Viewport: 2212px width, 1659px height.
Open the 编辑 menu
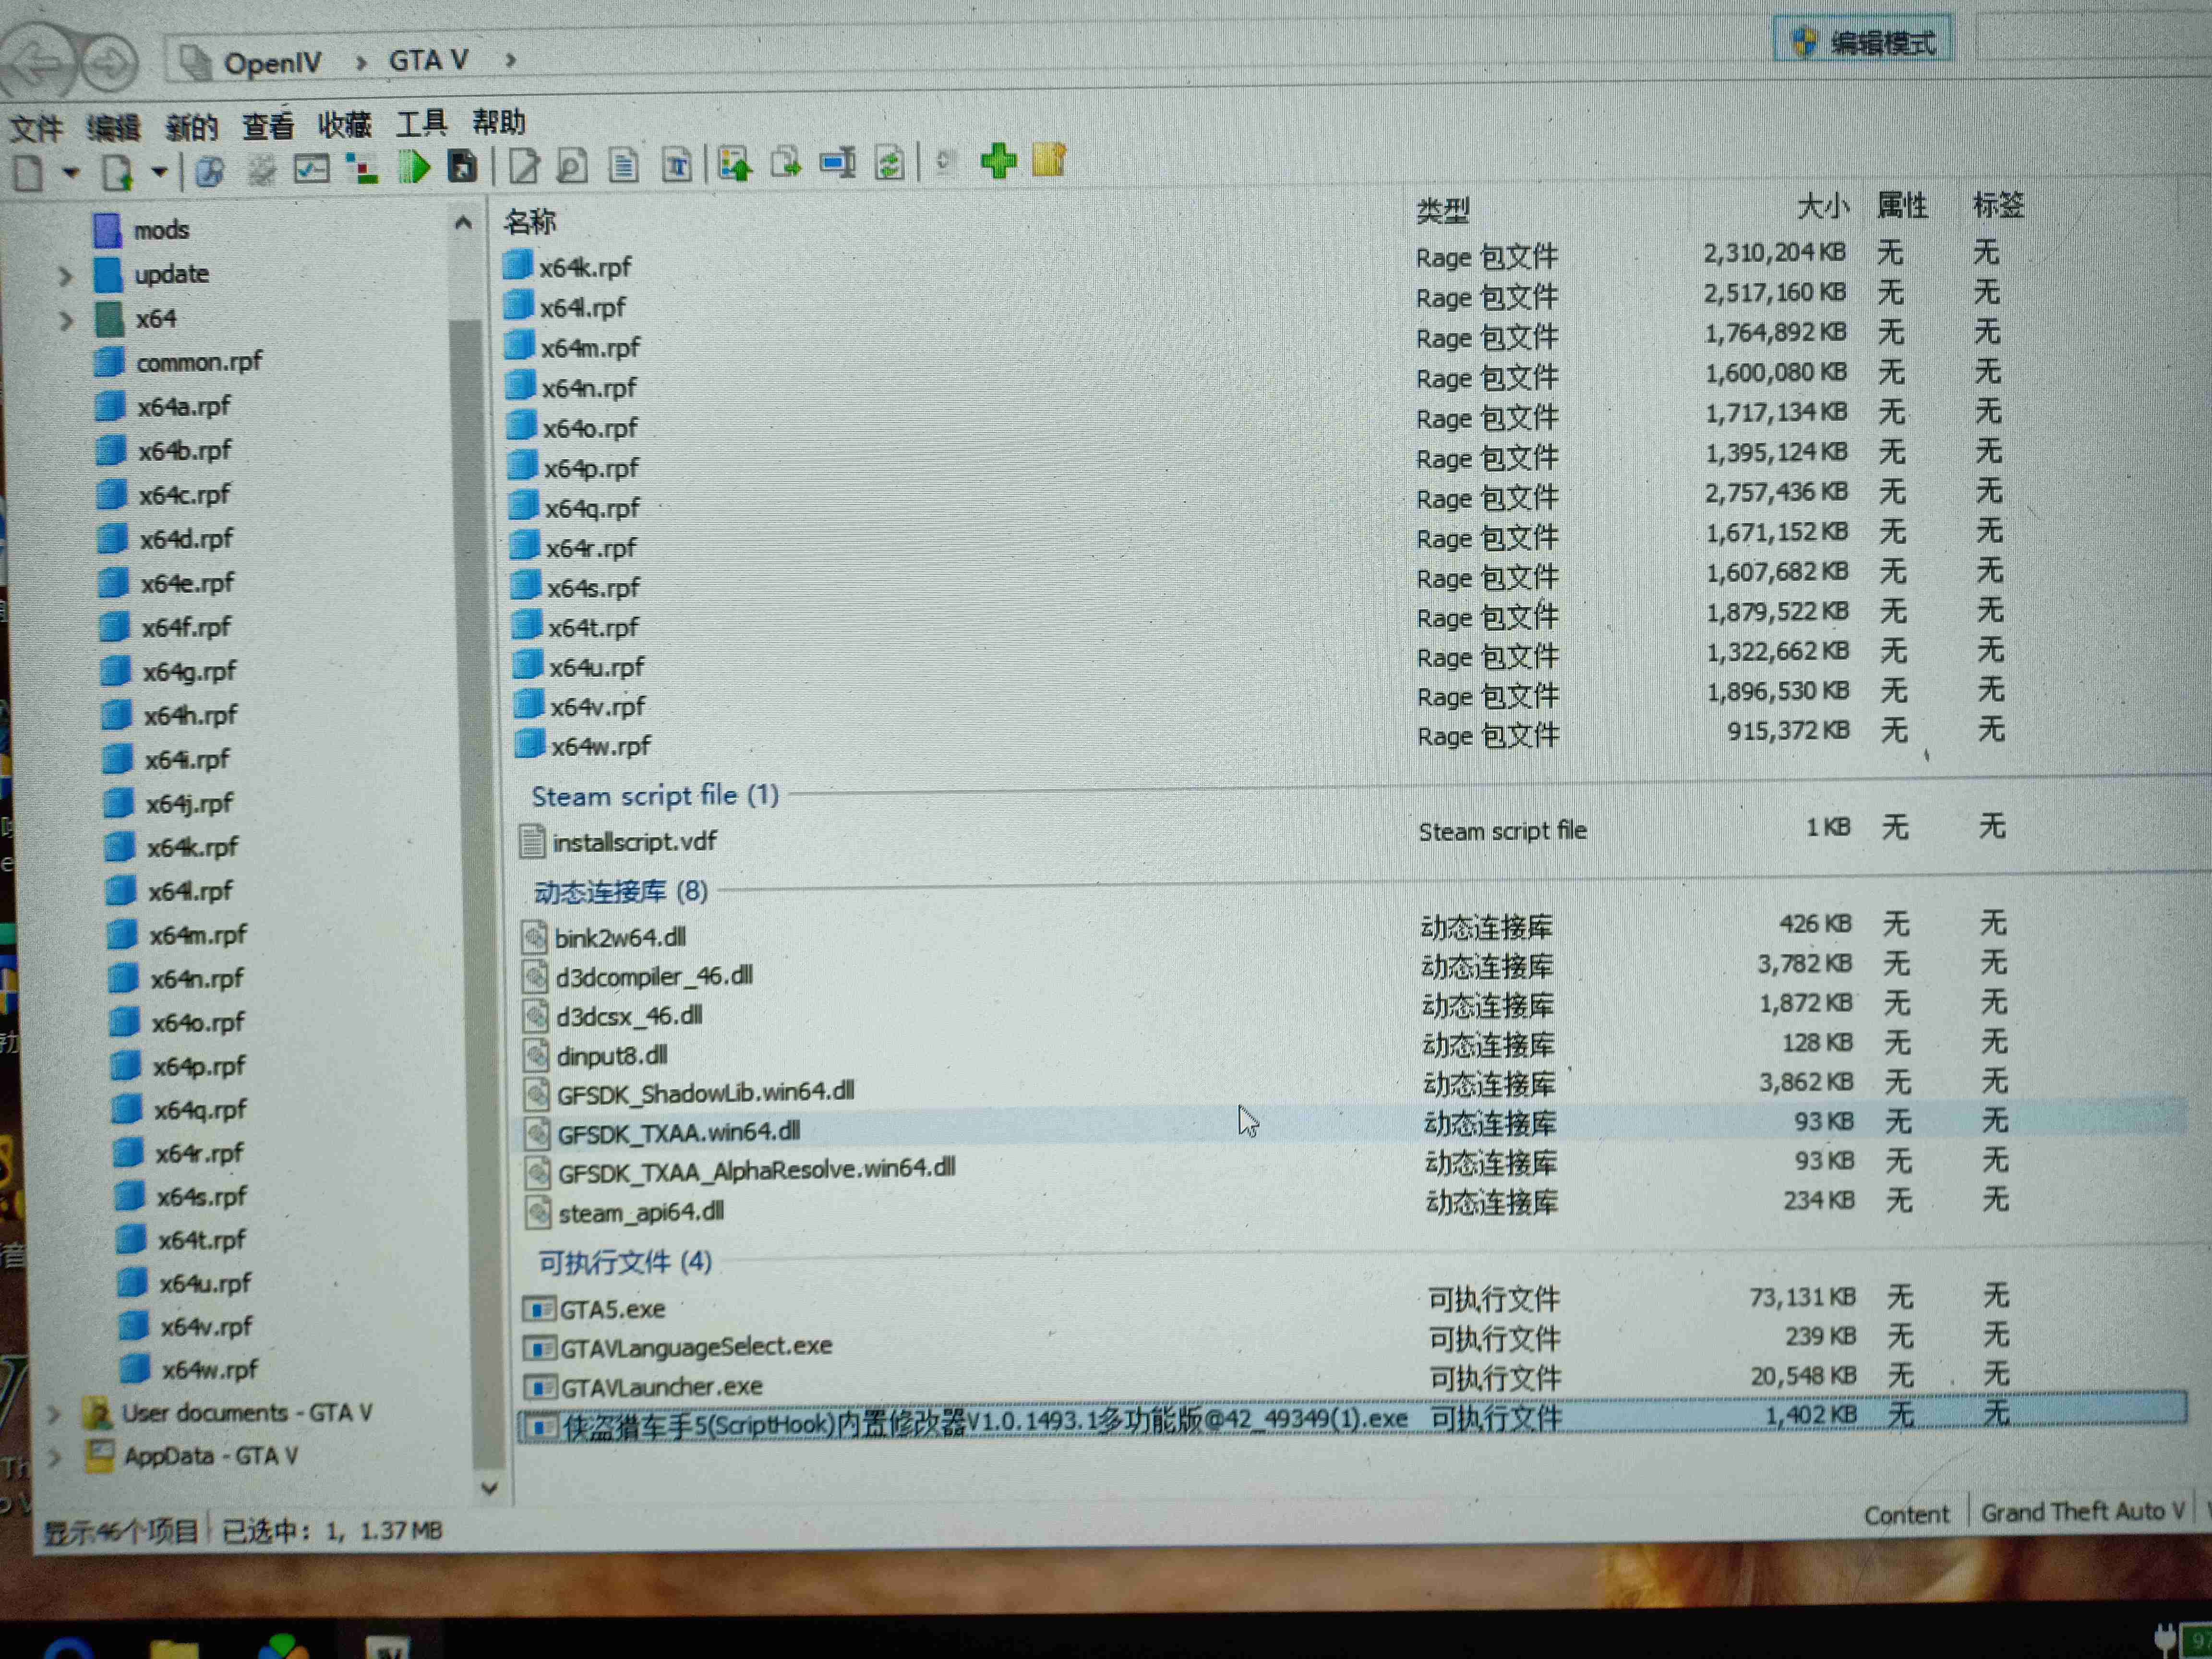[x=113, y=127]
